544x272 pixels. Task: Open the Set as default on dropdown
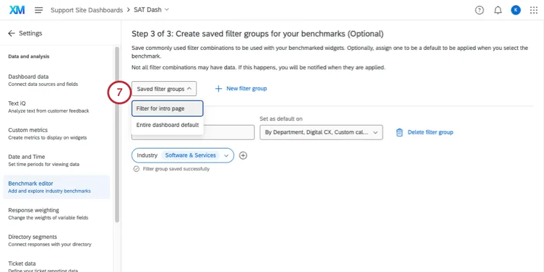click(x=321, y=132)
